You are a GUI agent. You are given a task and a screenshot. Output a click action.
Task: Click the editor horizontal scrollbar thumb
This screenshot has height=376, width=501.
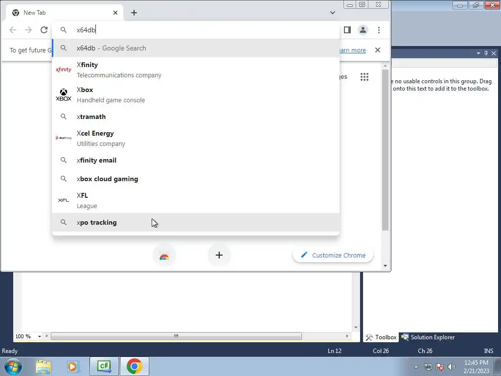[176, 336]
